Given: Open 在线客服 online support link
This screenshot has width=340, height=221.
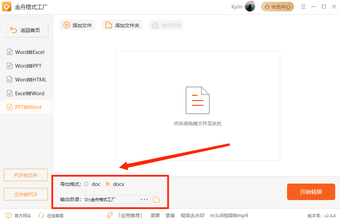Looking at the screenshot, I should coord(51,216).
